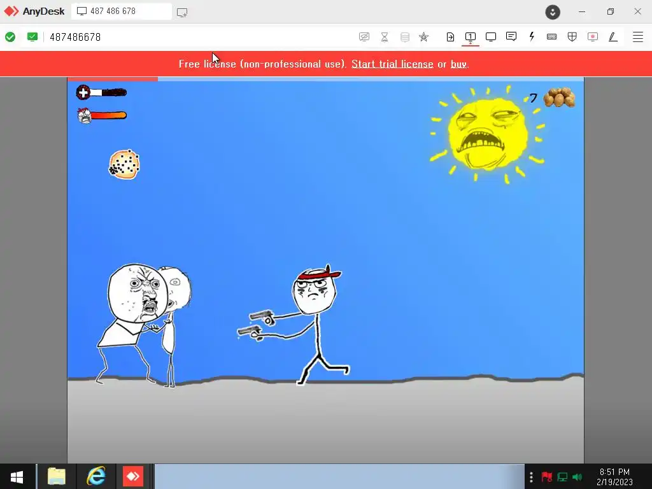This screenshot has width=652, height=489.
Task: Open the keyboard settings icon
Action: (552, 37)
